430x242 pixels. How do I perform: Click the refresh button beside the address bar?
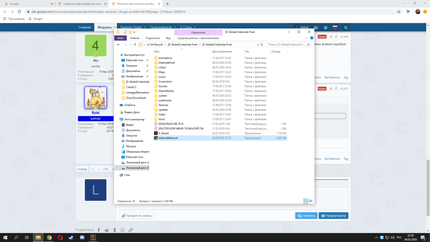[262, 45]
